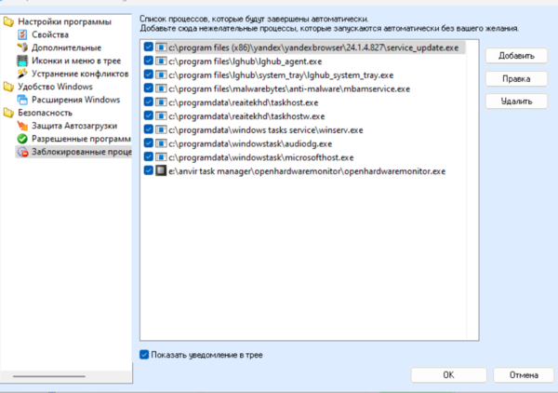
Task: Click the Свойства checklist icon
Action: (x=22, y=34)
